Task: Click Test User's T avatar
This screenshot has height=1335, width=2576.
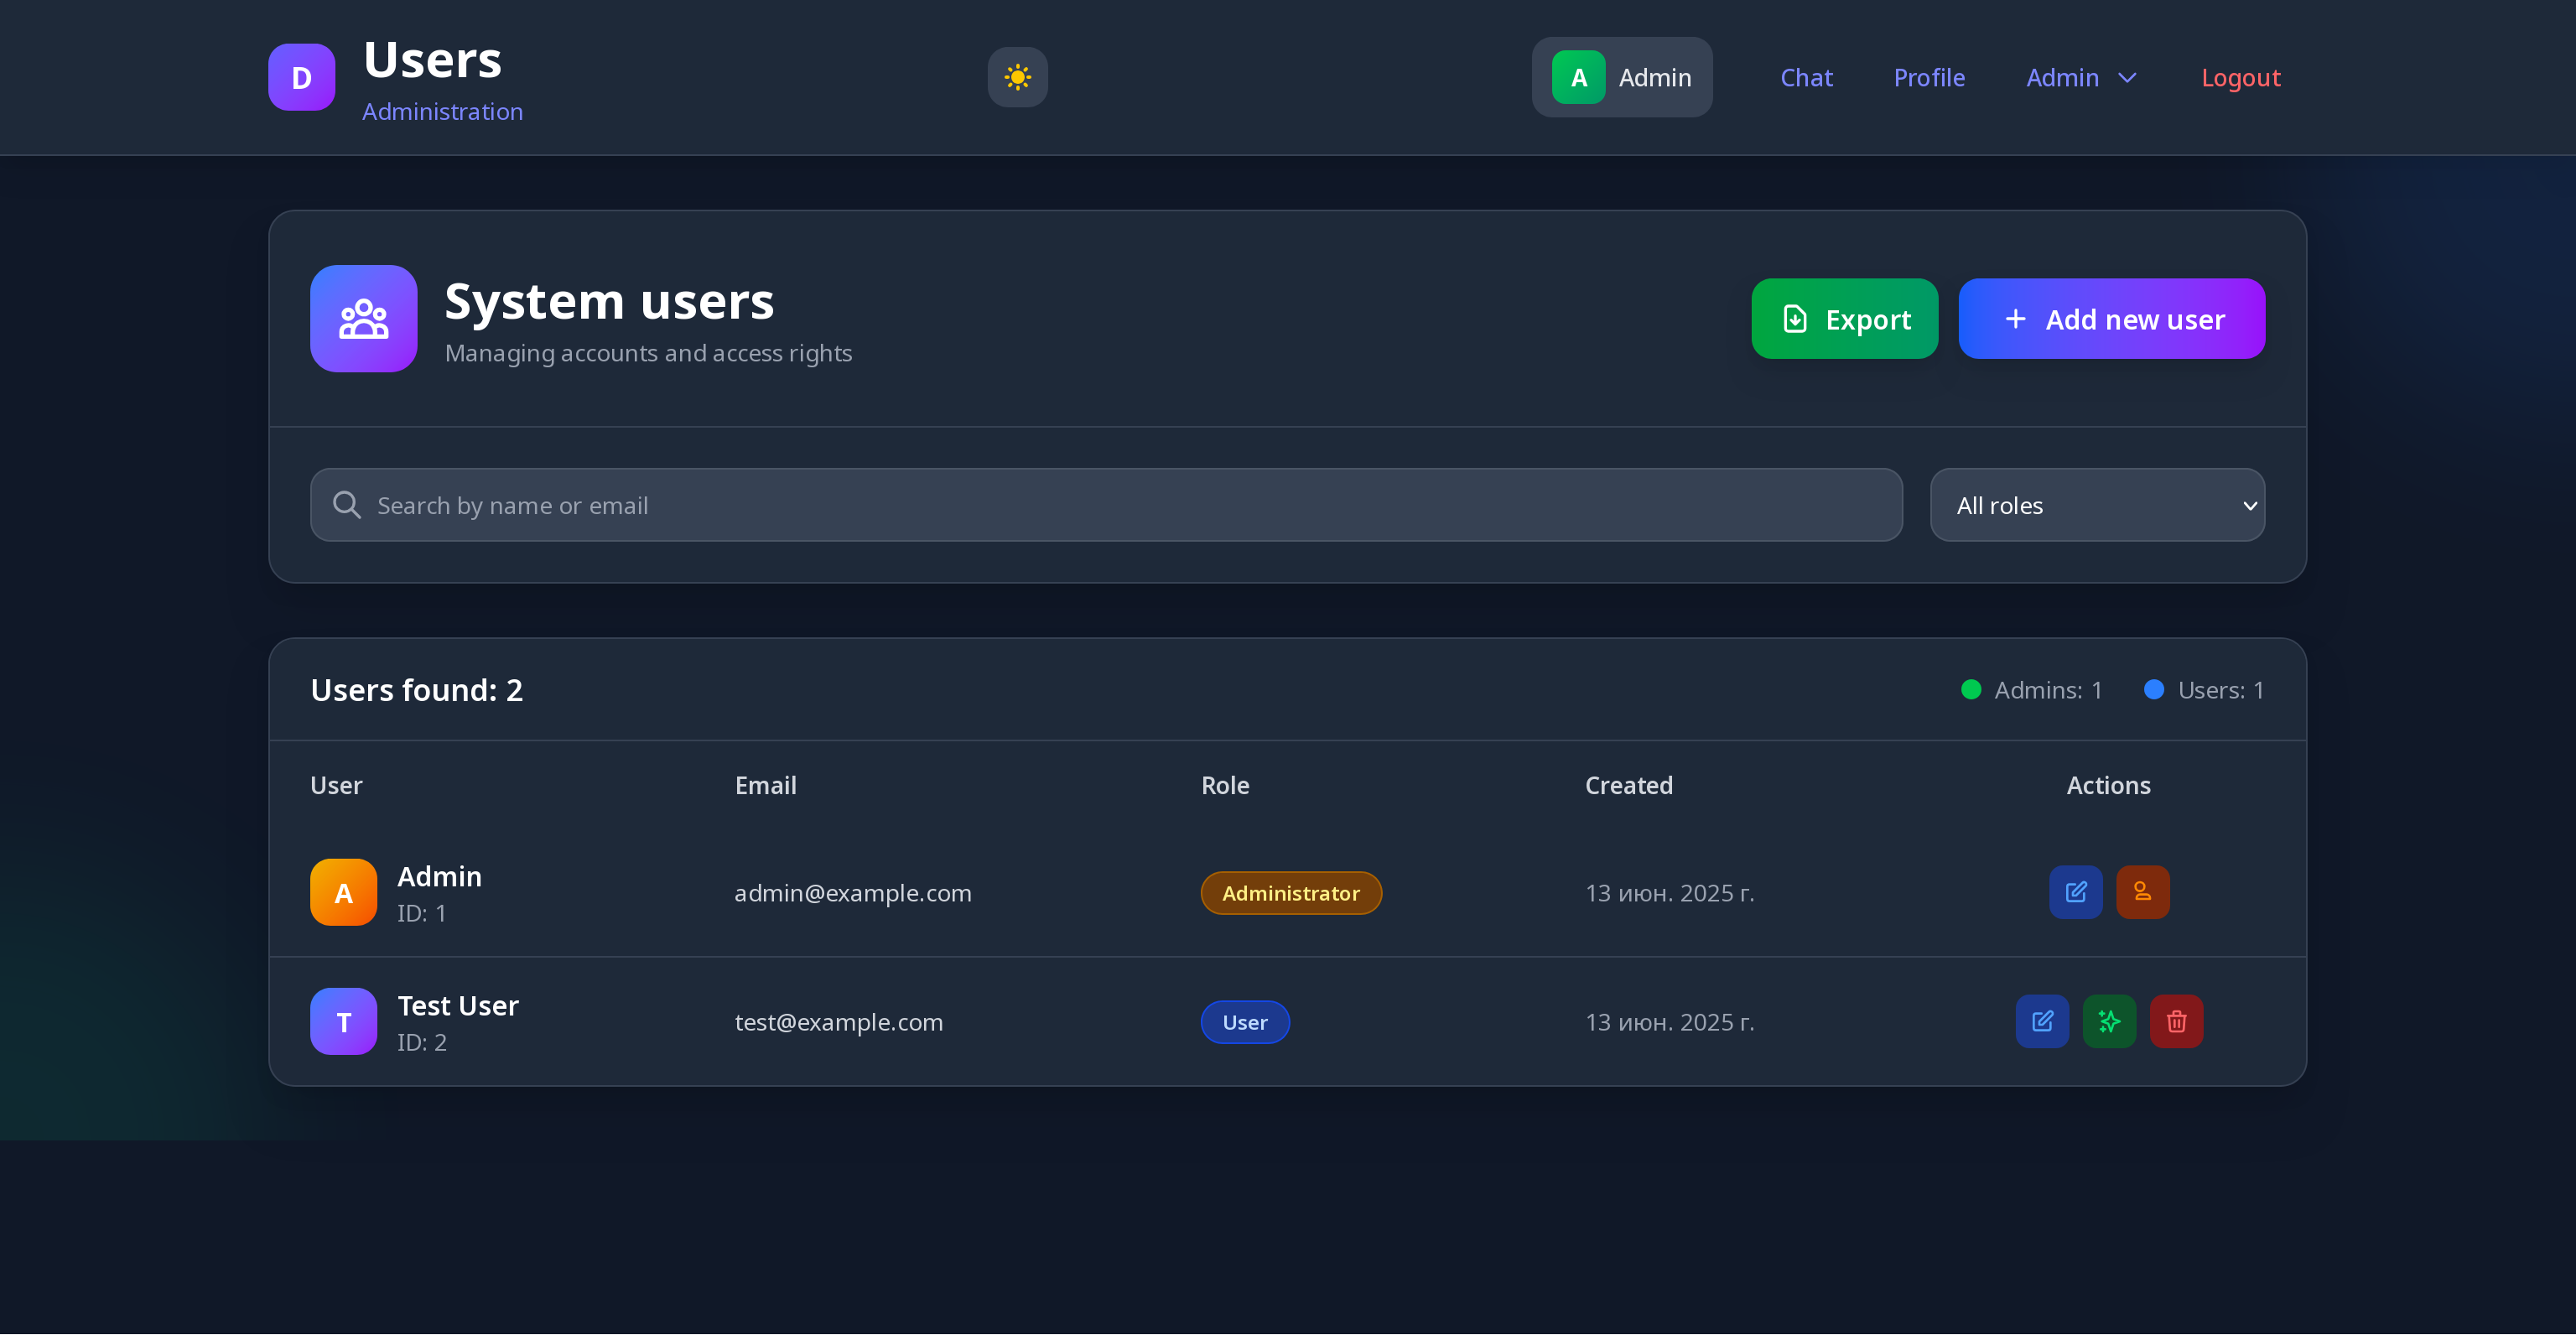Action: (x=343, y=1021)
